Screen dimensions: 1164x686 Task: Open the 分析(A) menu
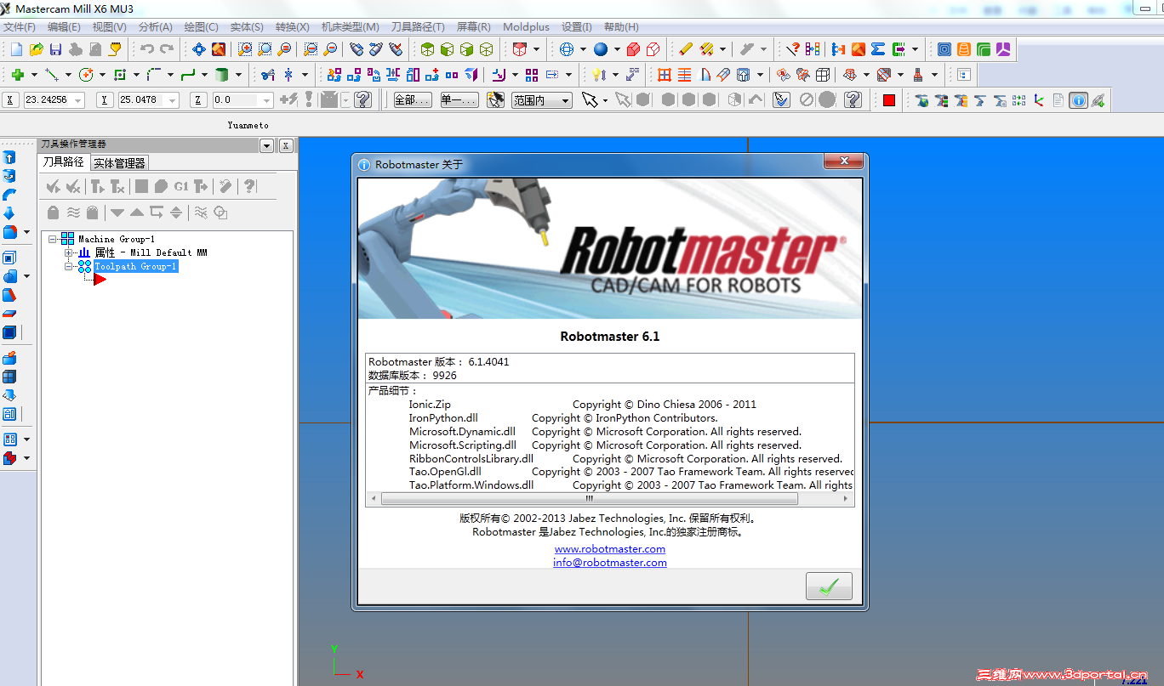click(x=155, y=27)
